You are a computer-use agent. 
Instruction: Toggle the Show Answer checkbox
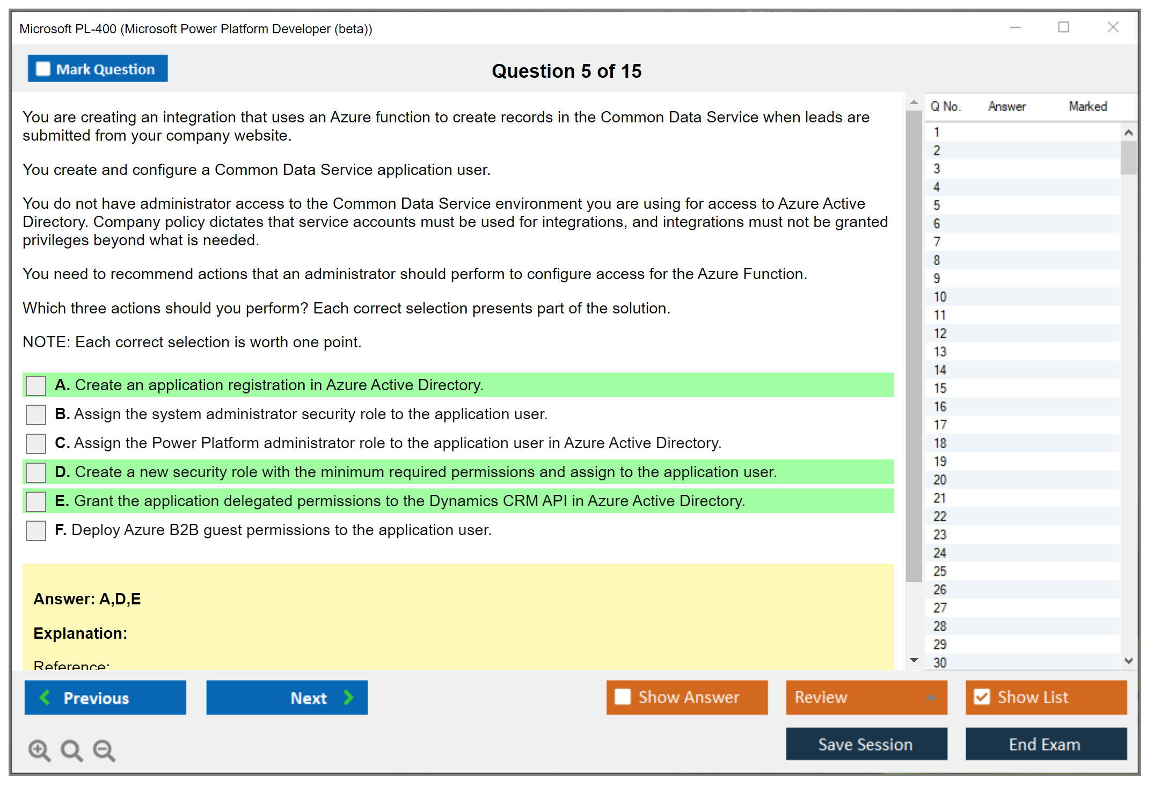(x=623, y=697)
